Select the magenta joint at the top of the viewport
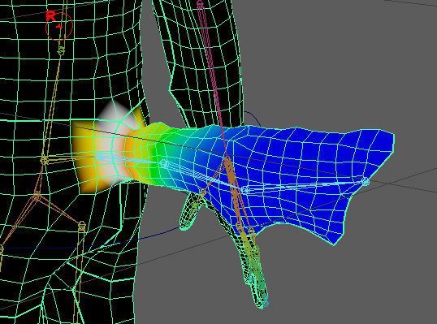437x324 pixels. pyautogui.click(x=200, y=4)
